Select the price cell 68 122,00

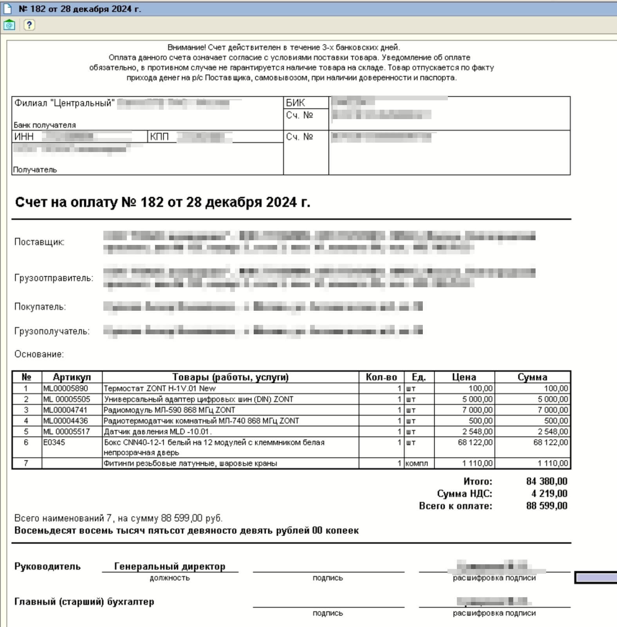464,442
